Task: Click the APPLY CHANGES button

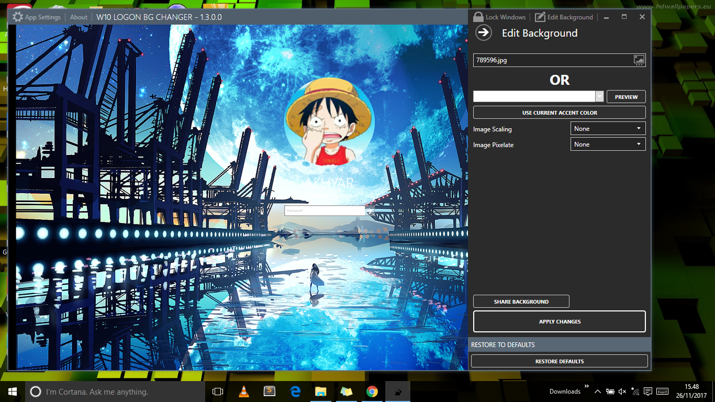Action: click(x=560, y=321)
